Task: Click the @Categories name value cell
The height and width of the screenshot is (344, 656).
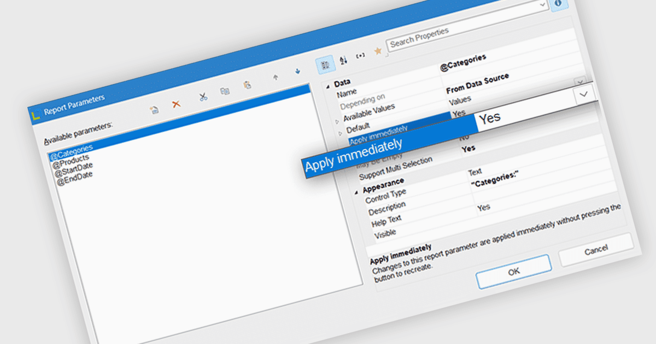Action: [462, 63]
